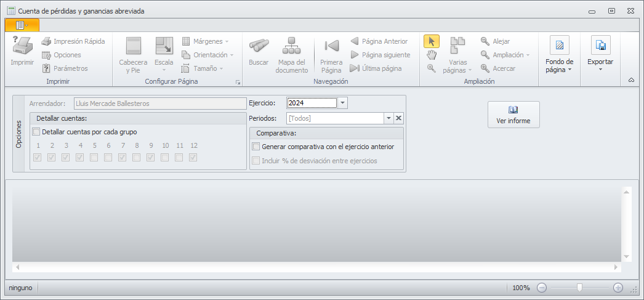Click the vertical scrollbar up arrow
This screenshot has height=300, width=644.
pos(627,192)
